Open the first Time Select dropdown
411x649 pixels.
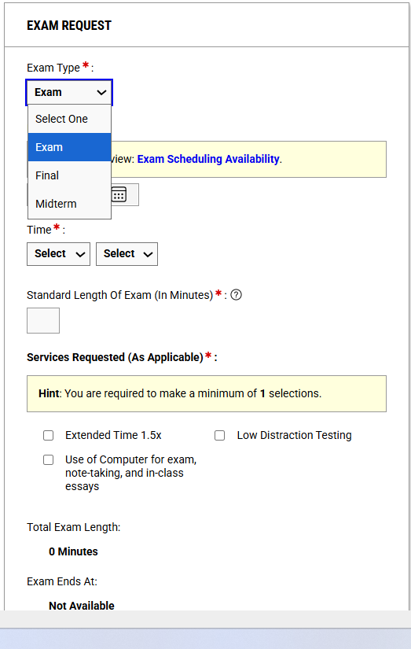58,254
